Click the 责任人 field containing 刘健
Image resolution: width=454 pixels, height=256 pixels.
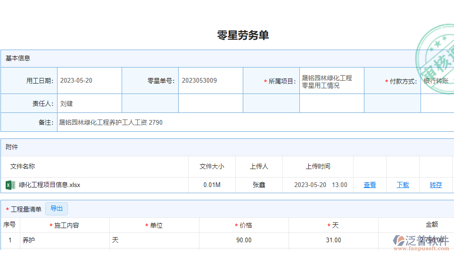click(x=89, y=103)
